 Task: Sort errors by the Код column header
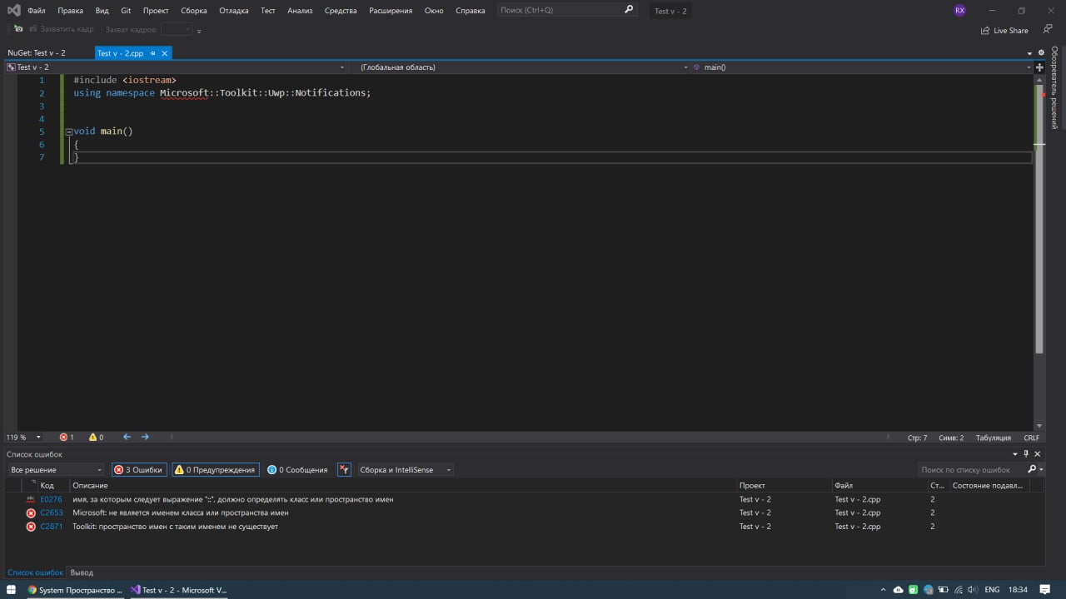click(47, 485)
